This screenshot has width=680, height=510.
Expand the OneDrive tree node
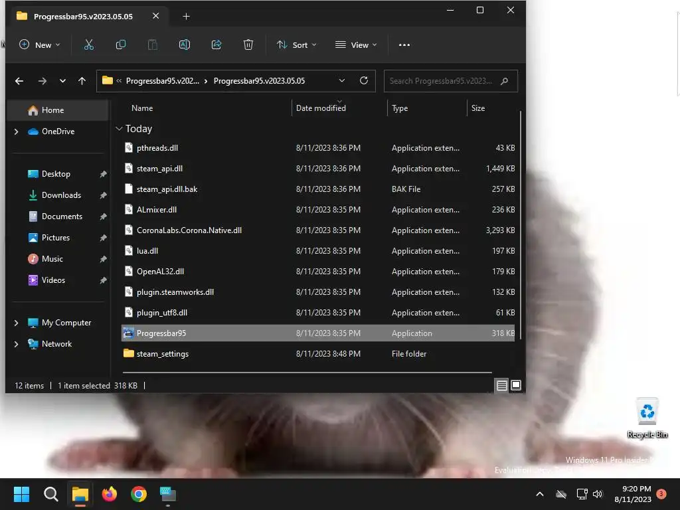pyautogui.click(x=17, y=131)
